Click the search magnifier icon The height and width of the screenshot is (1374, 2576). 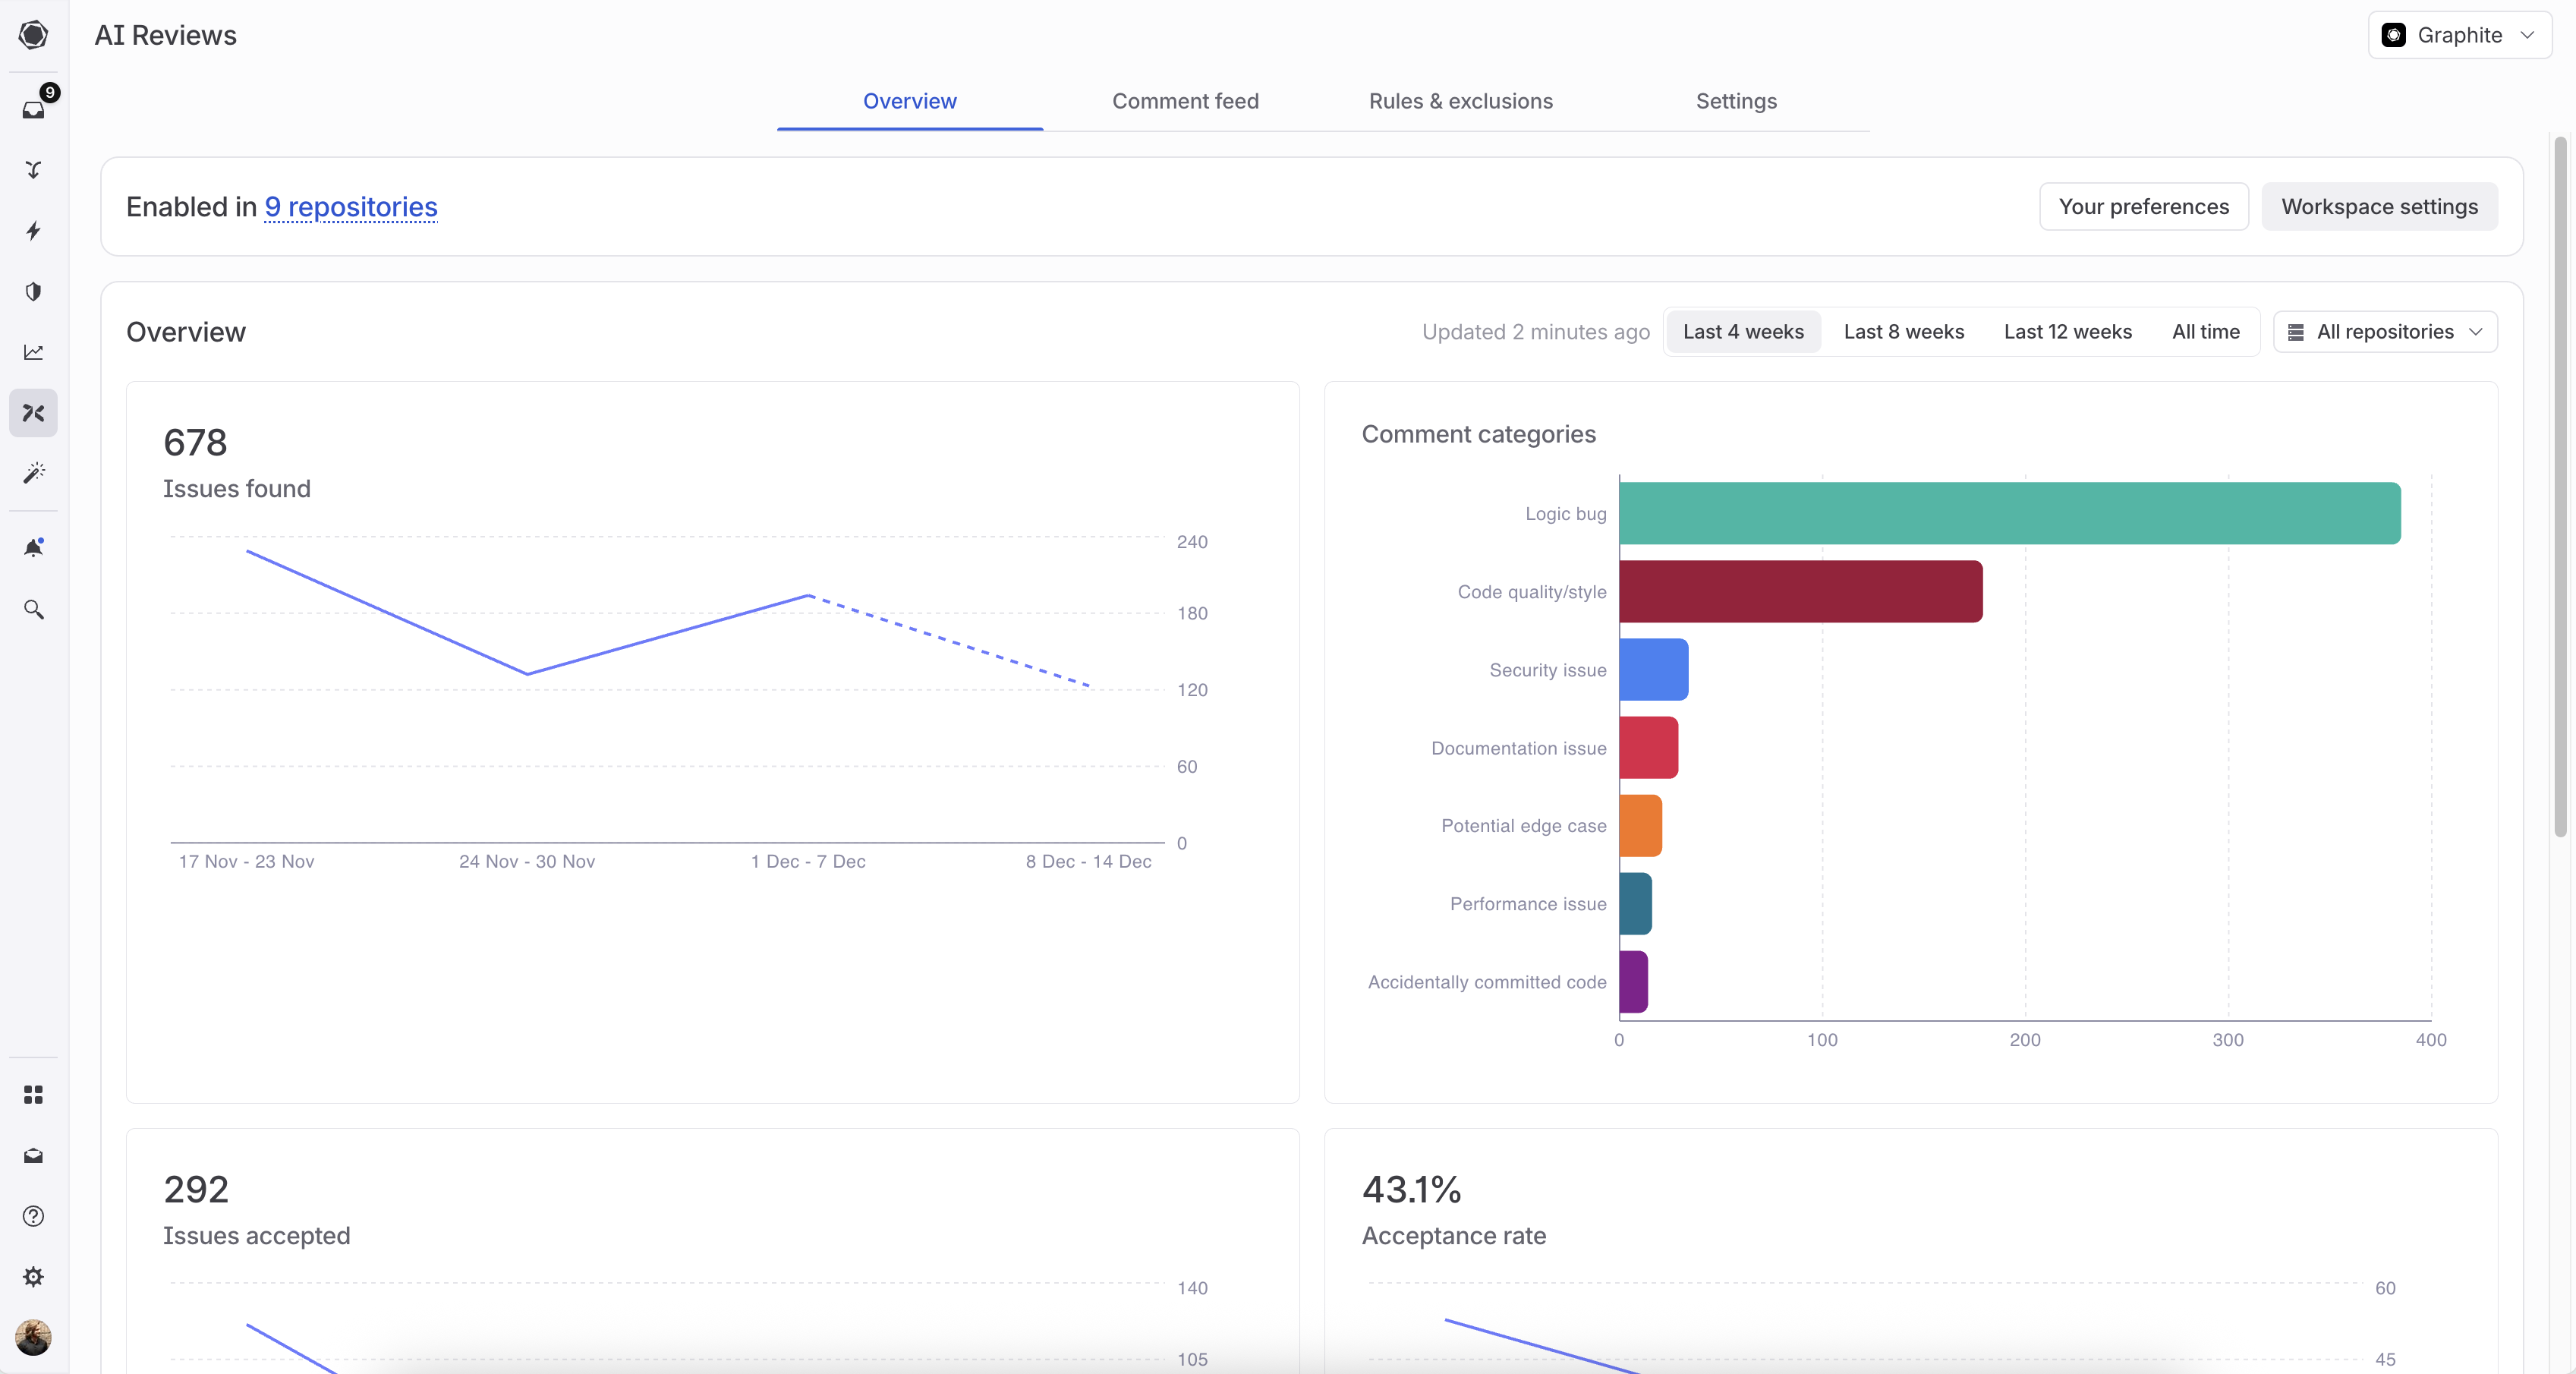tap(34, 609)
